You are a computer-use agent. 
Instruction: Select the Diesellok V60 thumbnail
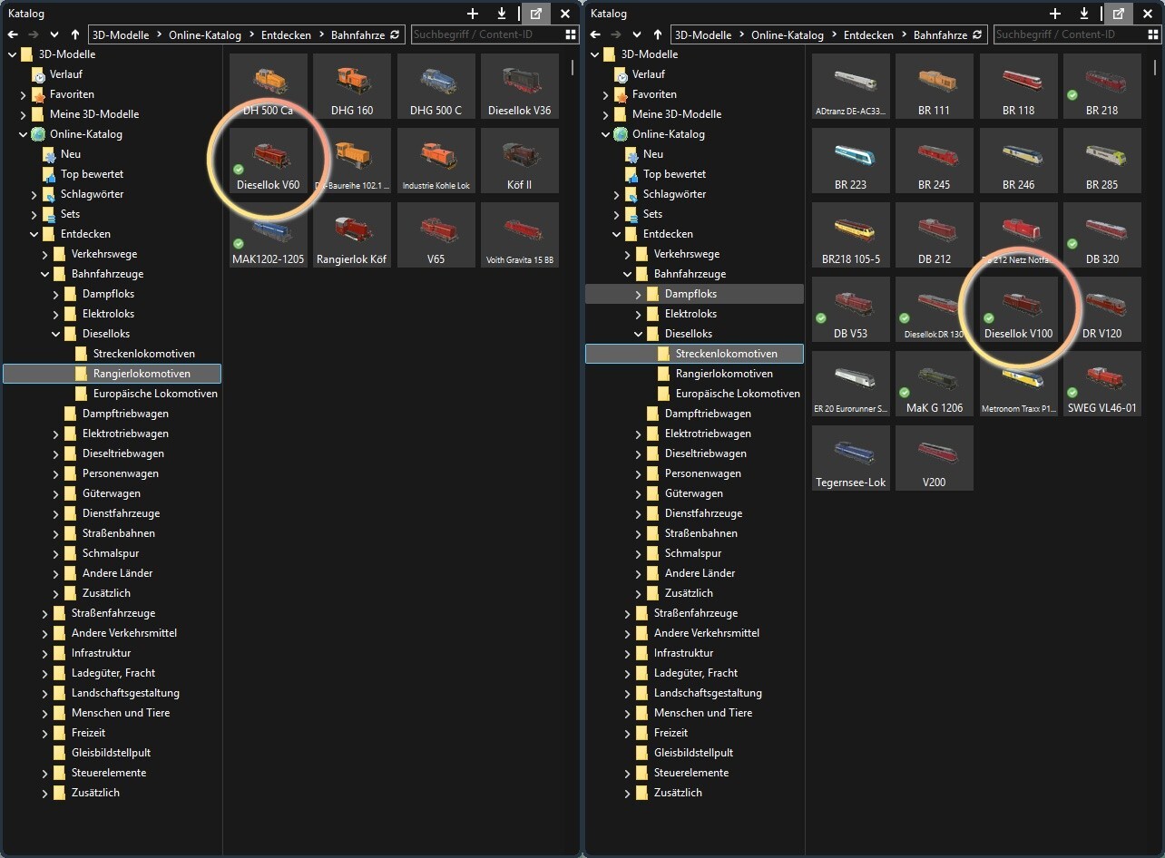(x=268, y=161)
